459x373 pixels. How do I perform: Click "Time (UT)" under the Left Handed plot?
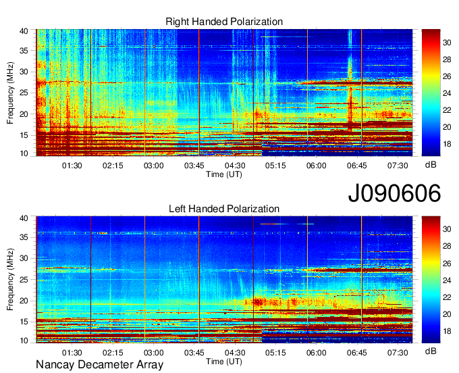point(224,362)
